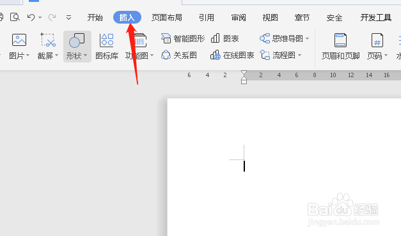Open the 视图 tab

click(270, 18)
